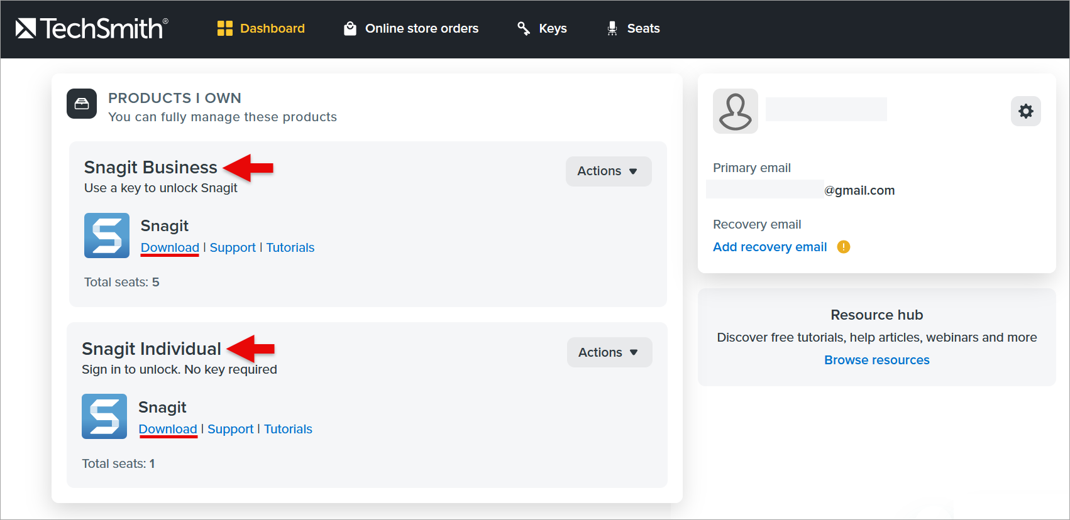Image resolution: width=1070 pixels, height=520 pixels.
Task: Click 'You can fully manage these products' text
Action: 223,117
